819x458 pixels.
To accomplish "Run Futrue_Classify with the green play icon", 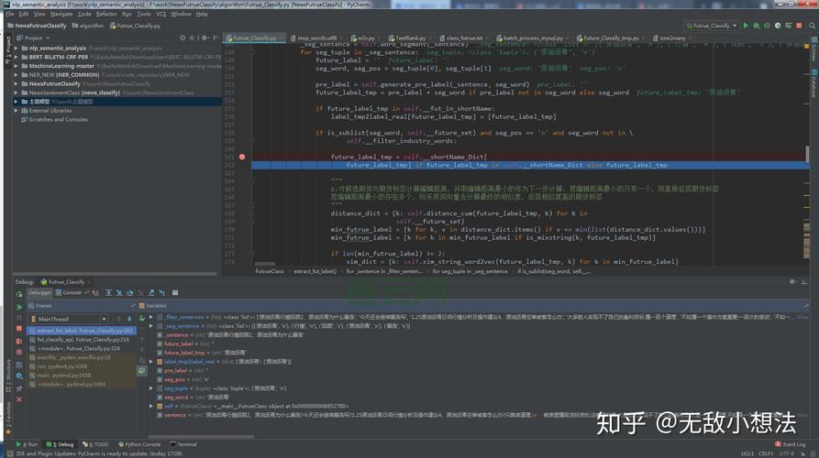I will (x=746, y=26).
